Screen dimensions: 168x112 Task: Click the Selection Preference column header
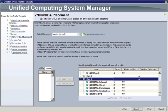148,69
